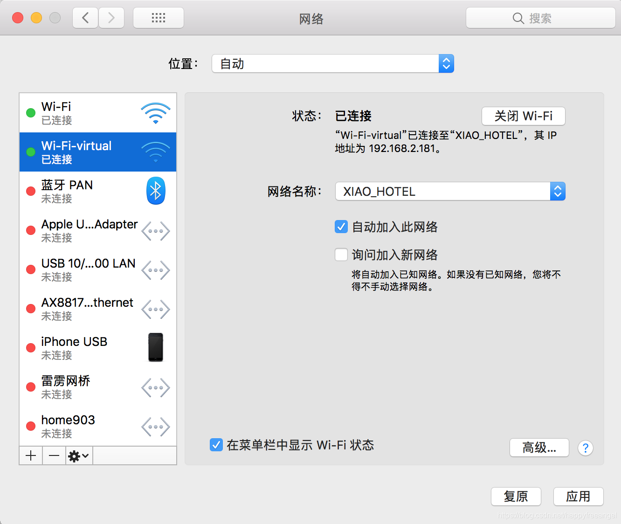The image size is (621, 524).
Task: Select 雷雳网桥 service
Action: (98, 387)
